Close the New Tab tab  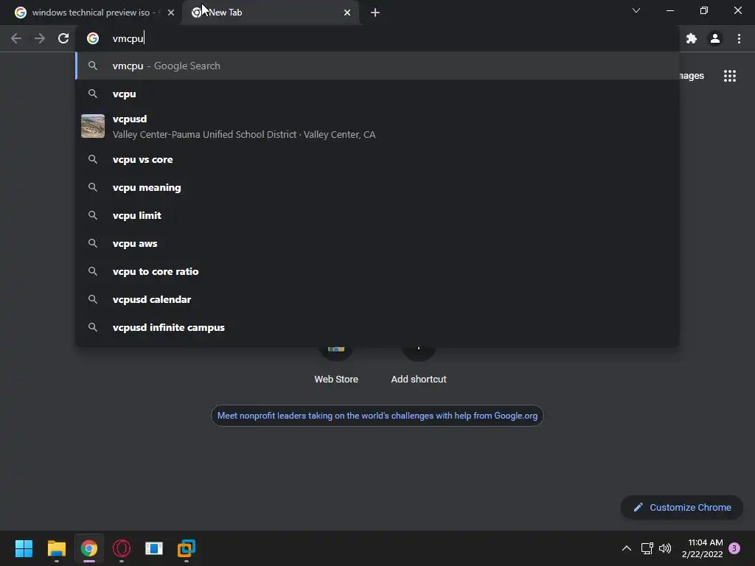coord(347,13)
